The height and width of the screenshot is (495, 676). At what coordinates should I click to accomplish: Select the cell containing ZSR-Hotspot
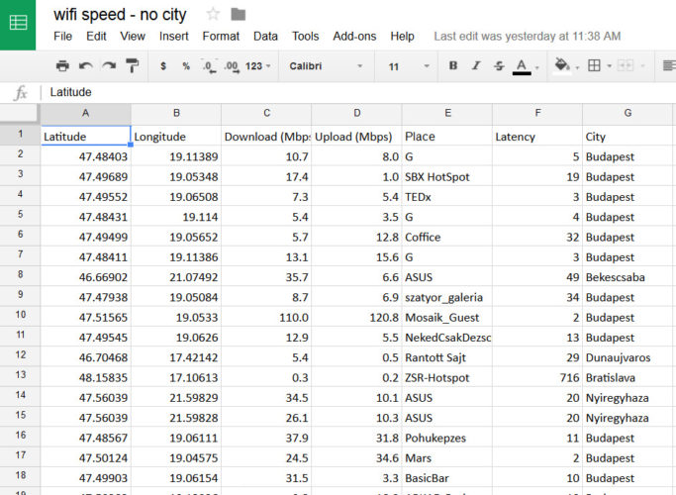tap(447, 377)
